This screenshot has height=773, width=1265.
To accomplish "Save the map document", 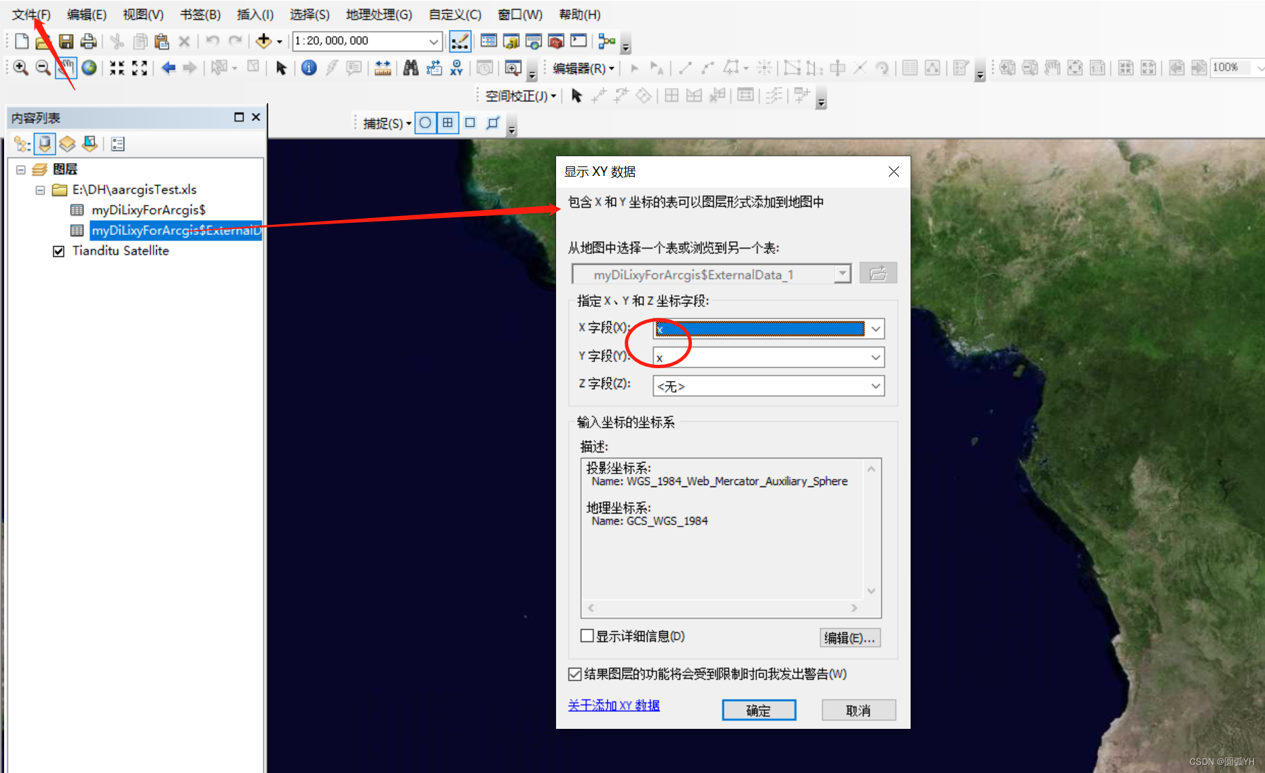I will click(x=66, y=41).
